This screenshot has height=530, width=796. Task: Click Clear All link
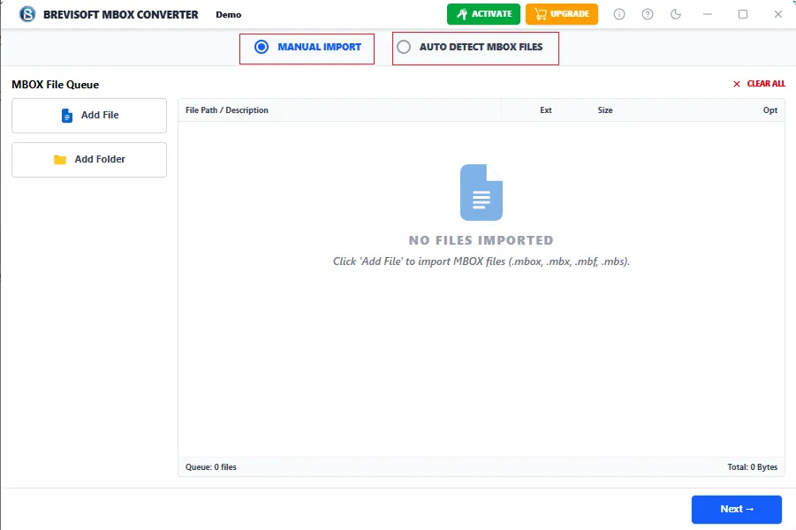[x=759, y=84]
